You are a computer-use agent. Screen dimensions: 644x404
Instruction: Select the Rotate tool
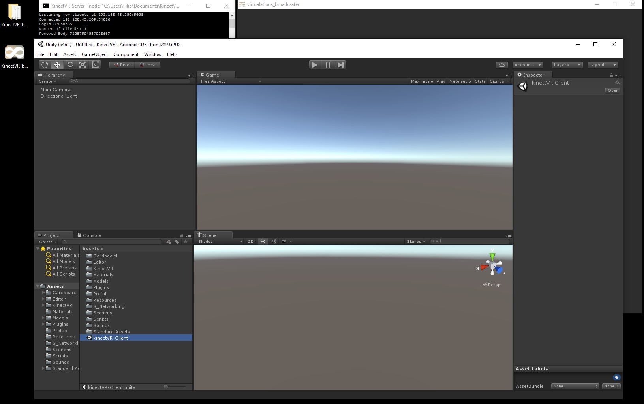point(70,65)
